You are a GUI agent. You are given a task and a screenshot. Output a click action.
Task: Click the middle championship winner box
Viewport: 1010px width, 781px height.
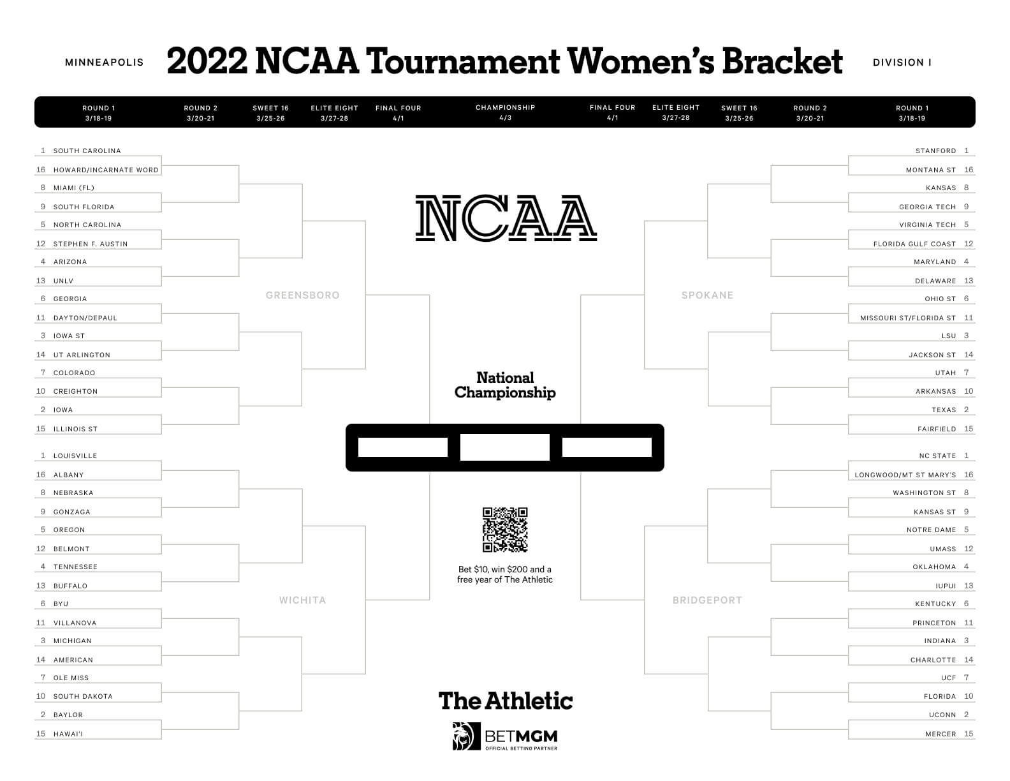505,447
